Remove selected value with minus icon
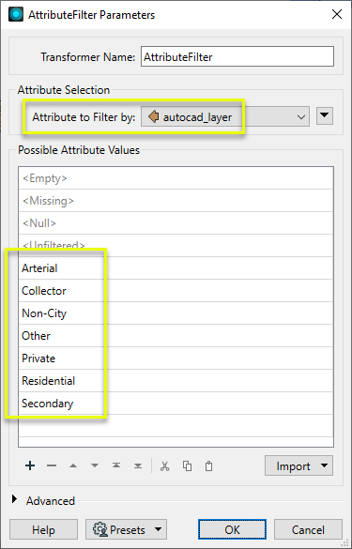 click(52, 465)
